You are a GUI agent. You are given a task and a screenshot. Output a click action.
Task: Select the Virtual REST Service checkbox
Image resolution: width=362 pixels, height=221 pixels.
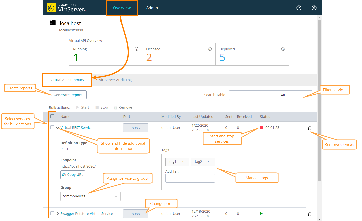(52, 127)
